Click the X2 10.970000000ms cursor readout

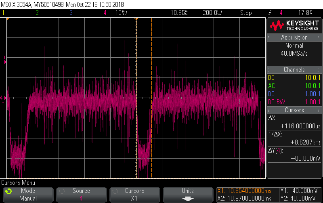244,199
